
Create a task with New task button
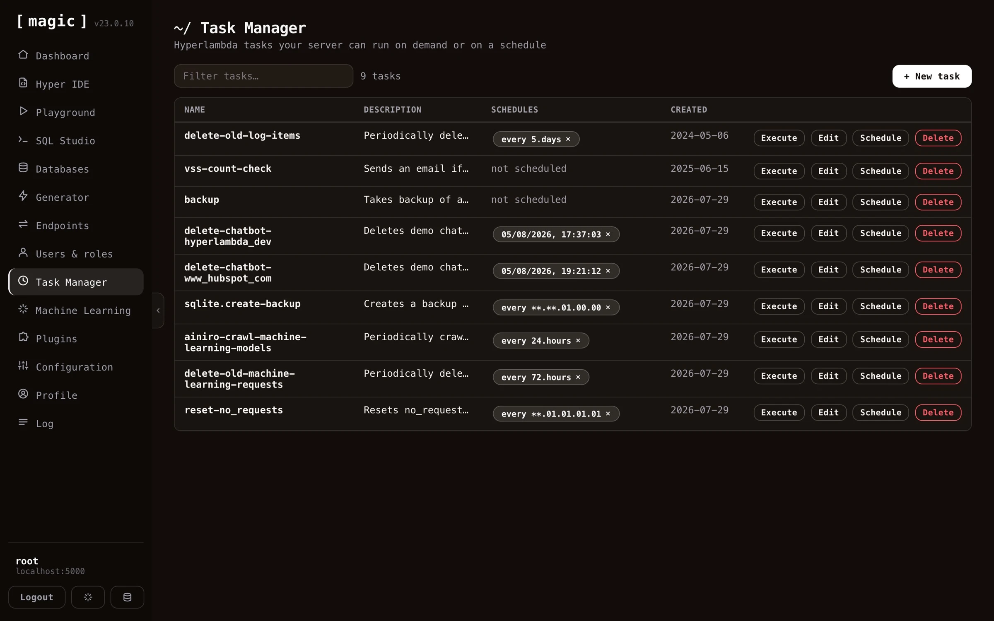932,76
